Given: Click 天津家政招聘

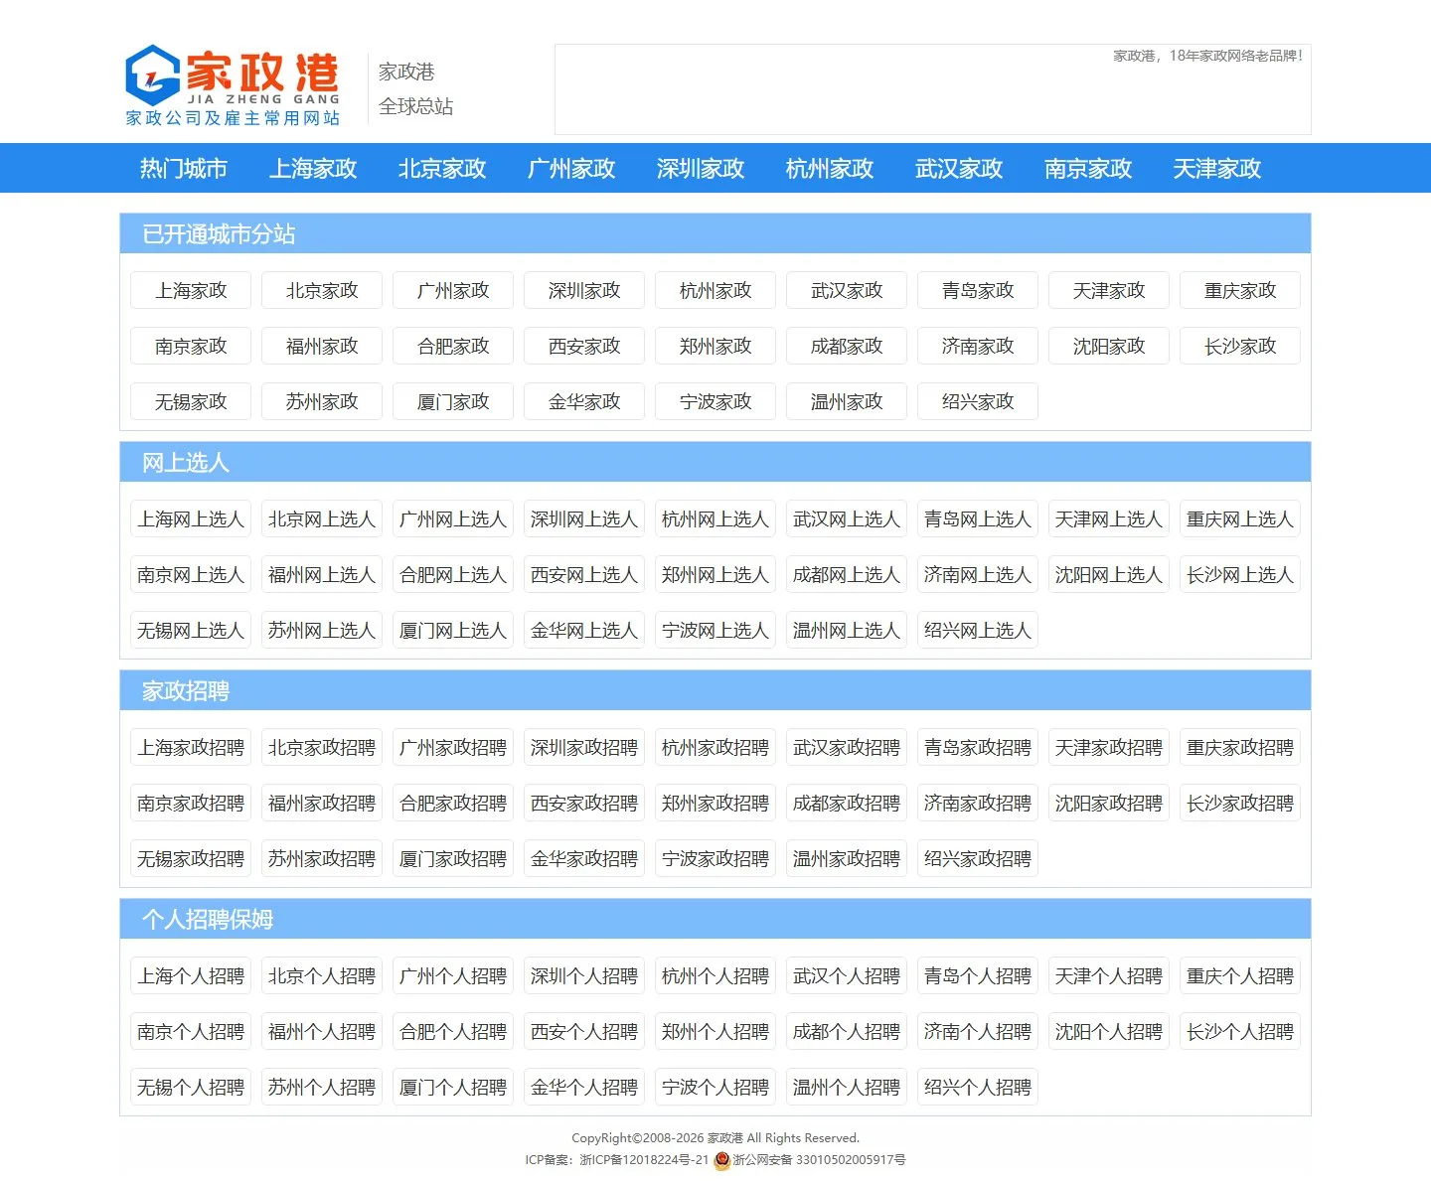Looking at the screenshot, I should point(1109,747).
